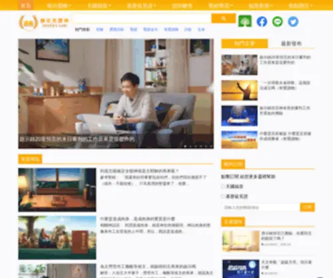Expand the seventh item in the top navigation

(260, 5)
